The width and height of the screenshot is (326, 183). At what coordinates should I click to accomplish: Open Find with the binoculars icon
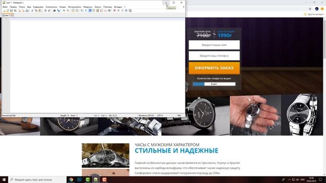55,11
